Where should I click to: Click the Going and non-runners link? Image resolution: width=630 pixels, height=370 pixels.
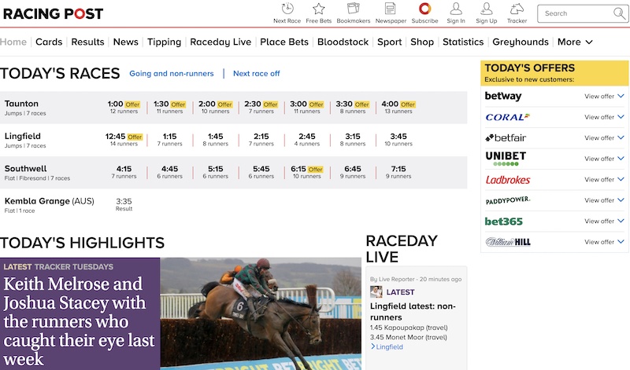tap(172, 73)
